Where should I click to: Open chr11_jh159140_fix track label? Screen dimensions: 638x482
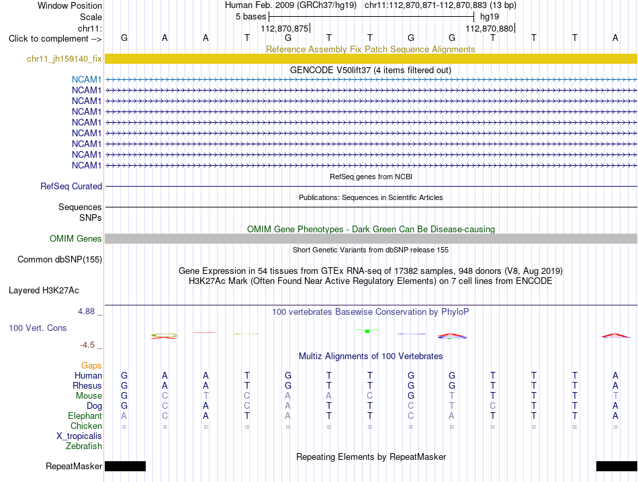click(x=64, y=59)
